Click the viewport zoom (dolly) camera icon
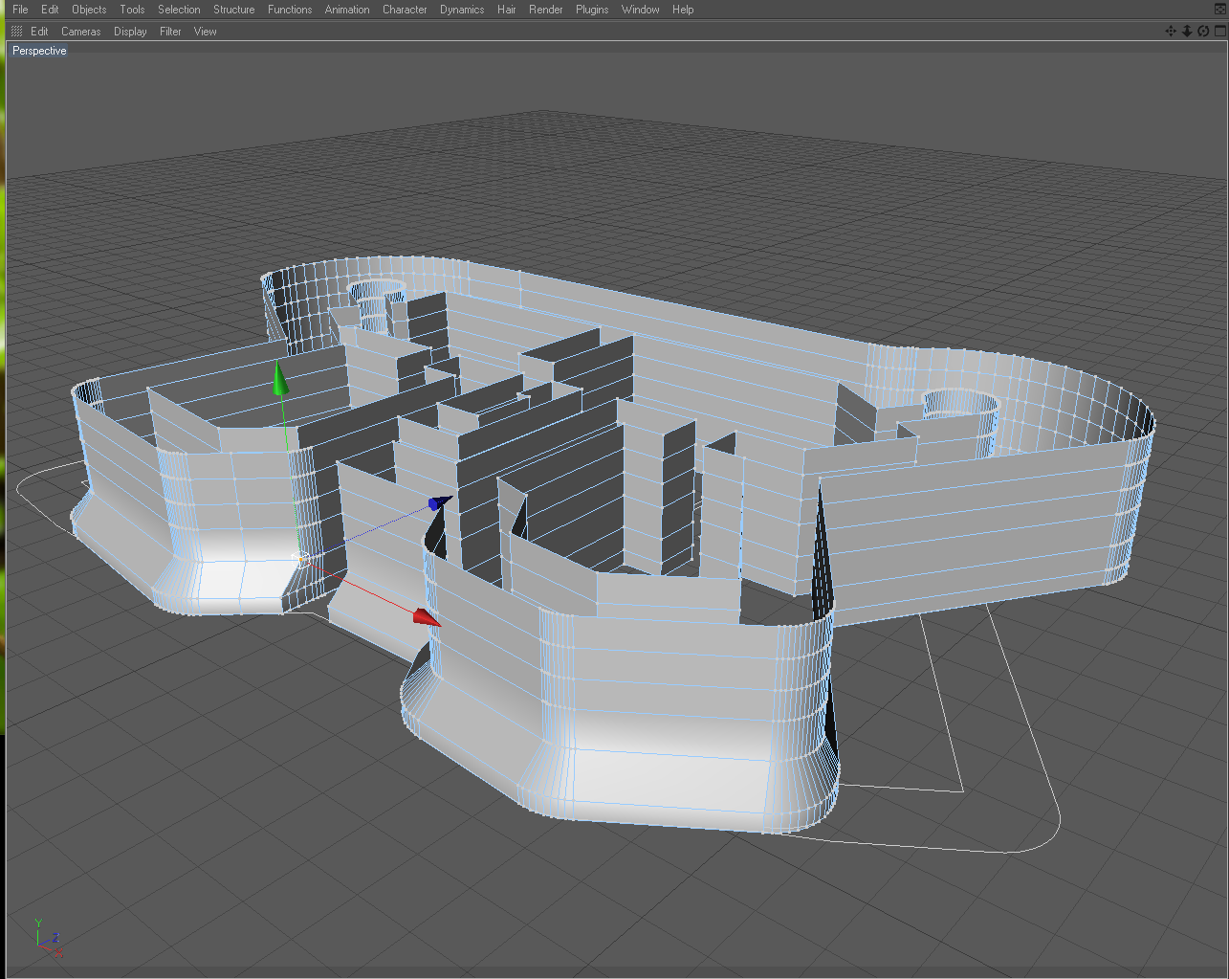The image size is (1229, 979). click(x=1187, y=31)
